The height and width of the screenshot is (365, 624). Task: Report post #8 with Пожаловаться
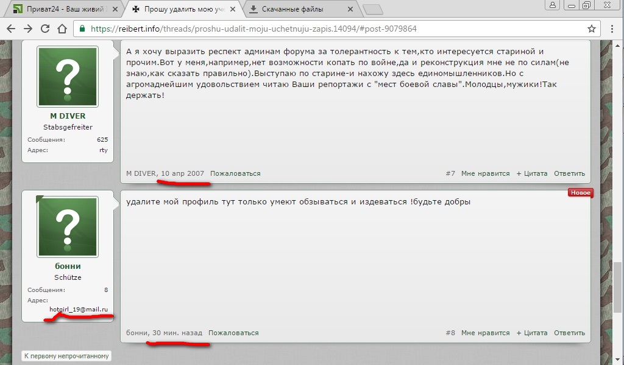[233, 333]
